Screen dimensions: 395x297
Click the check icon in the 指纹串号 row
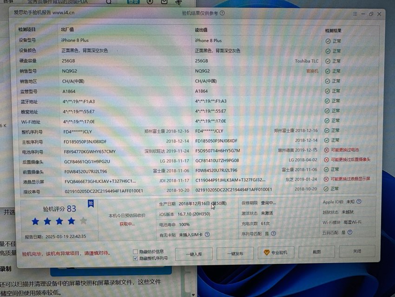click(326, 189)
